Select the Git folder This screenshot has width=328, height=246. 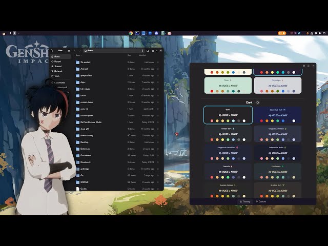tap(118, 175)
